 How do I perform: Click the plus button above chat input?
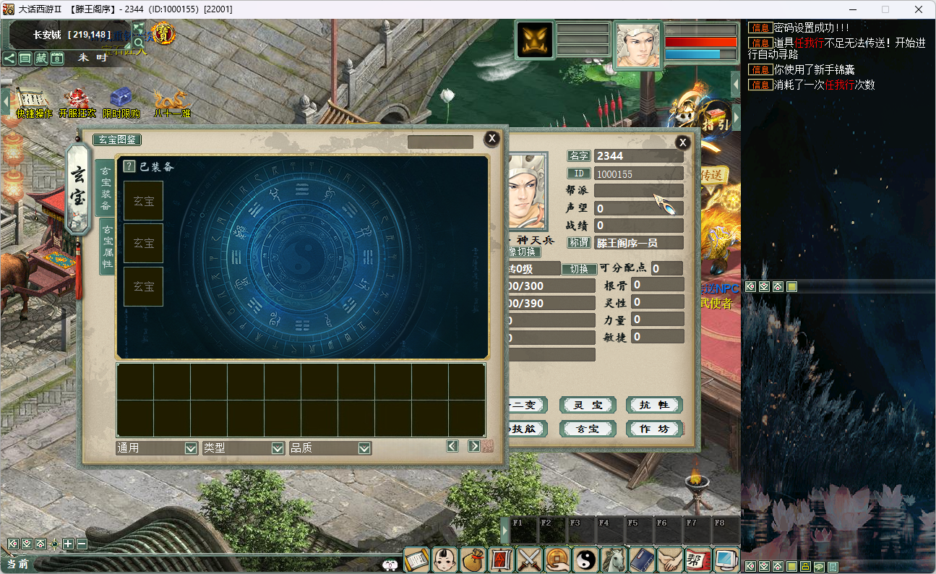click(x=68, y=544)
